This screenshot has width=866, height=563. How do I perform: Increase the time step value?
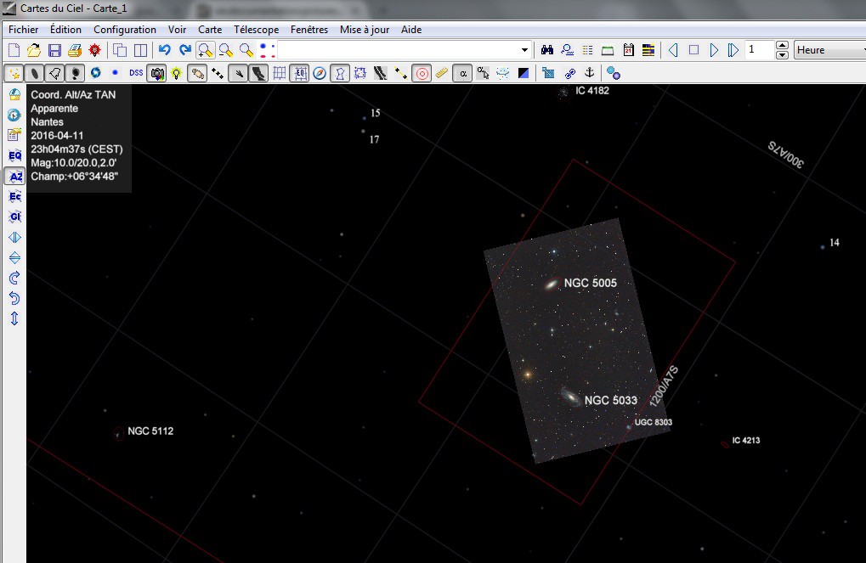(782, 46)
